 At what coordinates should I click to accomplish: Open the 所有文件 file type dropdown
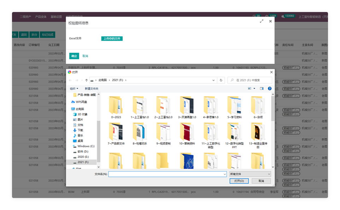250,174
